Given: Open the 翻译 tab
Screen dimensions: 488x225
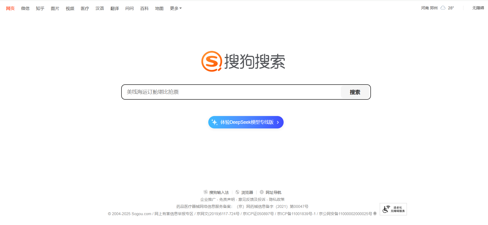Looking at the screenshot, I should click(114, 8).
